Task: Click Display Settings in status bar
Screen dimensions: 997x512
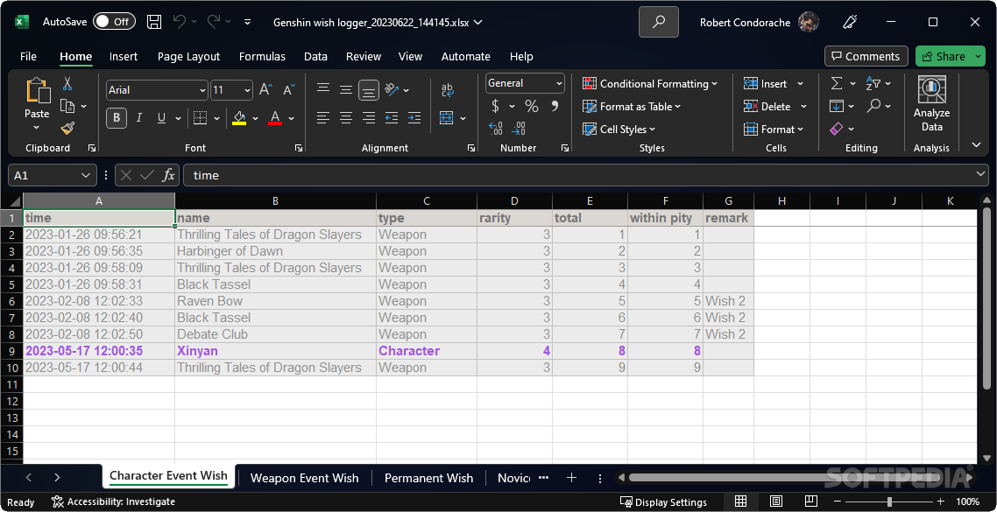Action: coord(663,501)
